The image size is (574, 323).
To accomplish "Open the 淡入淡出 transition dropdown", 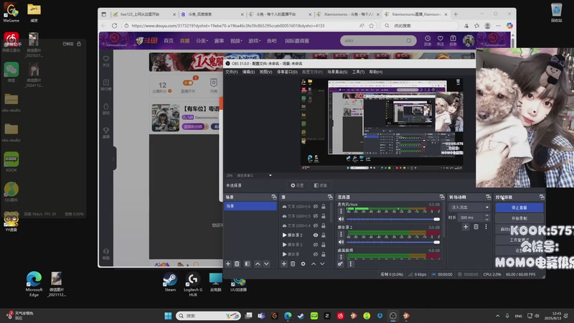I will (x=470, y=207).
